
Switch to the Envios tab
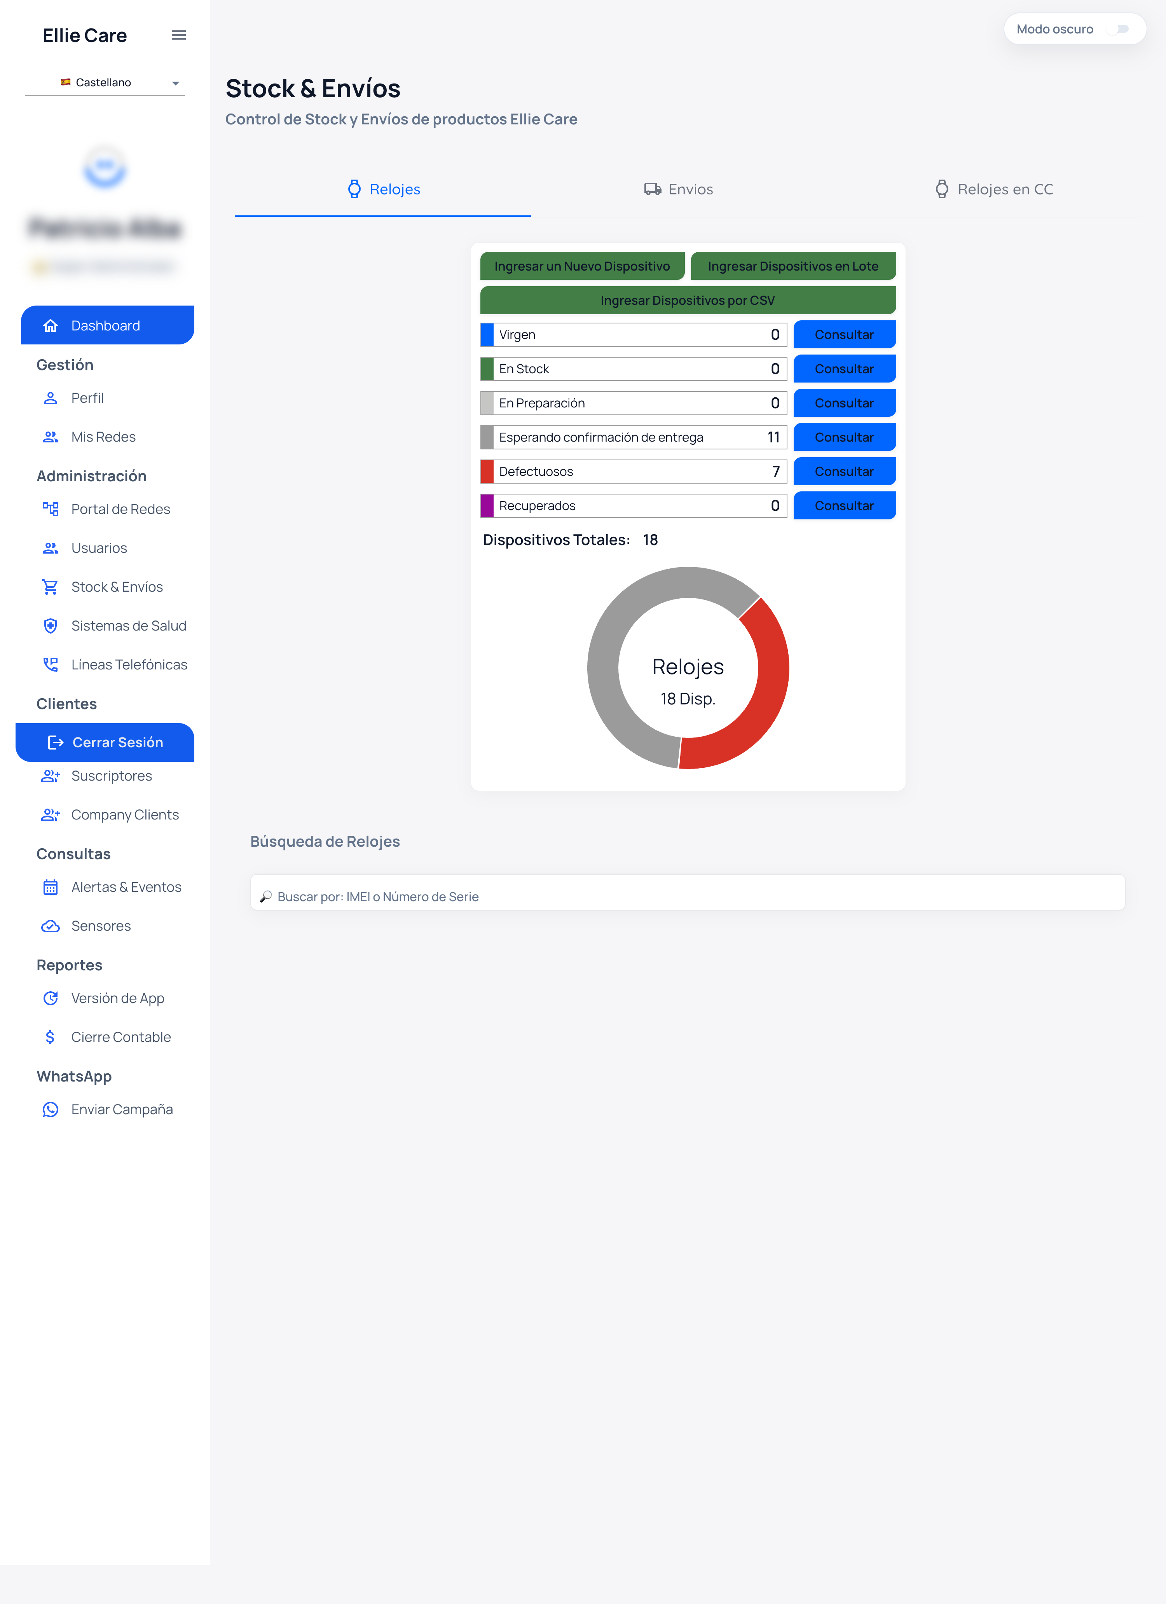pos(679,190)
